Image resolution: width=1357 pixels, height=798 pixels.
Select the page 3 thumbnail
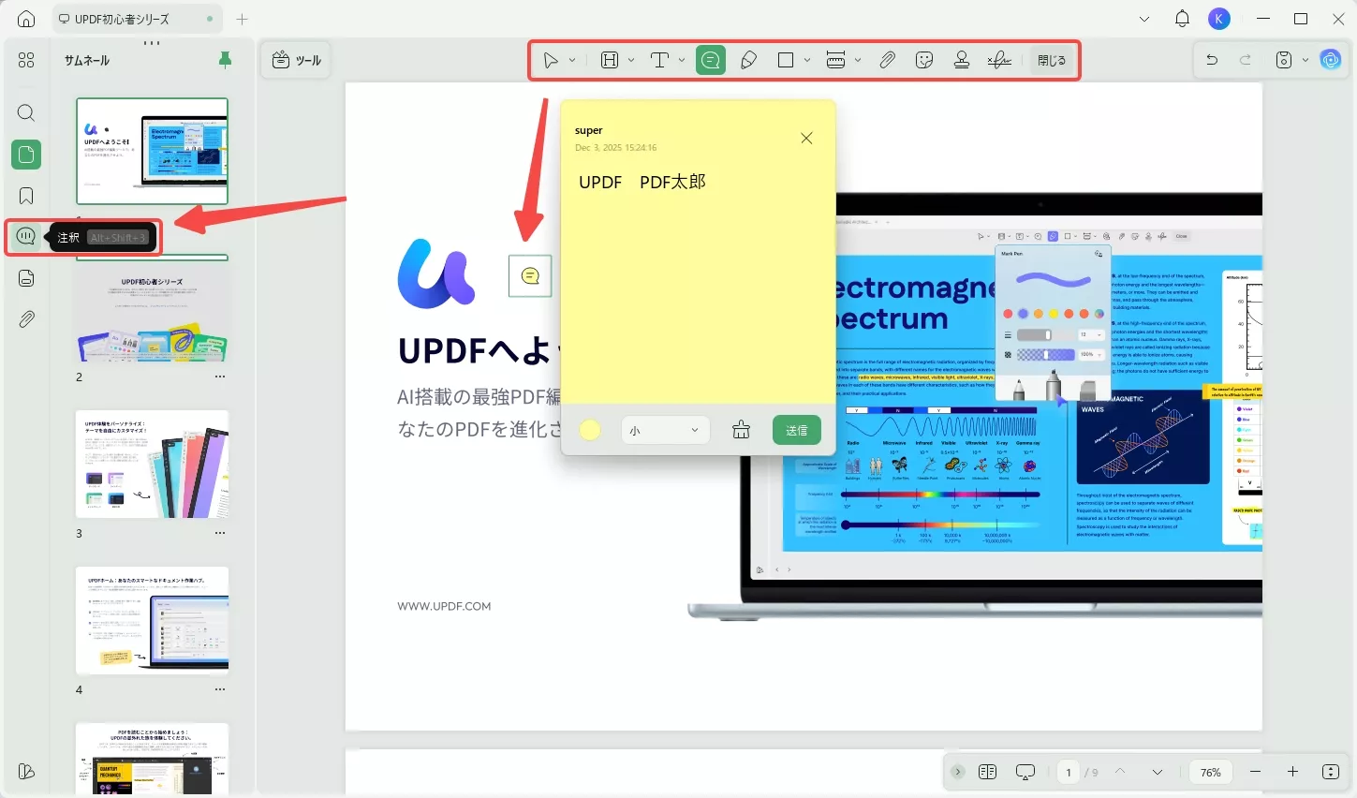152,464
